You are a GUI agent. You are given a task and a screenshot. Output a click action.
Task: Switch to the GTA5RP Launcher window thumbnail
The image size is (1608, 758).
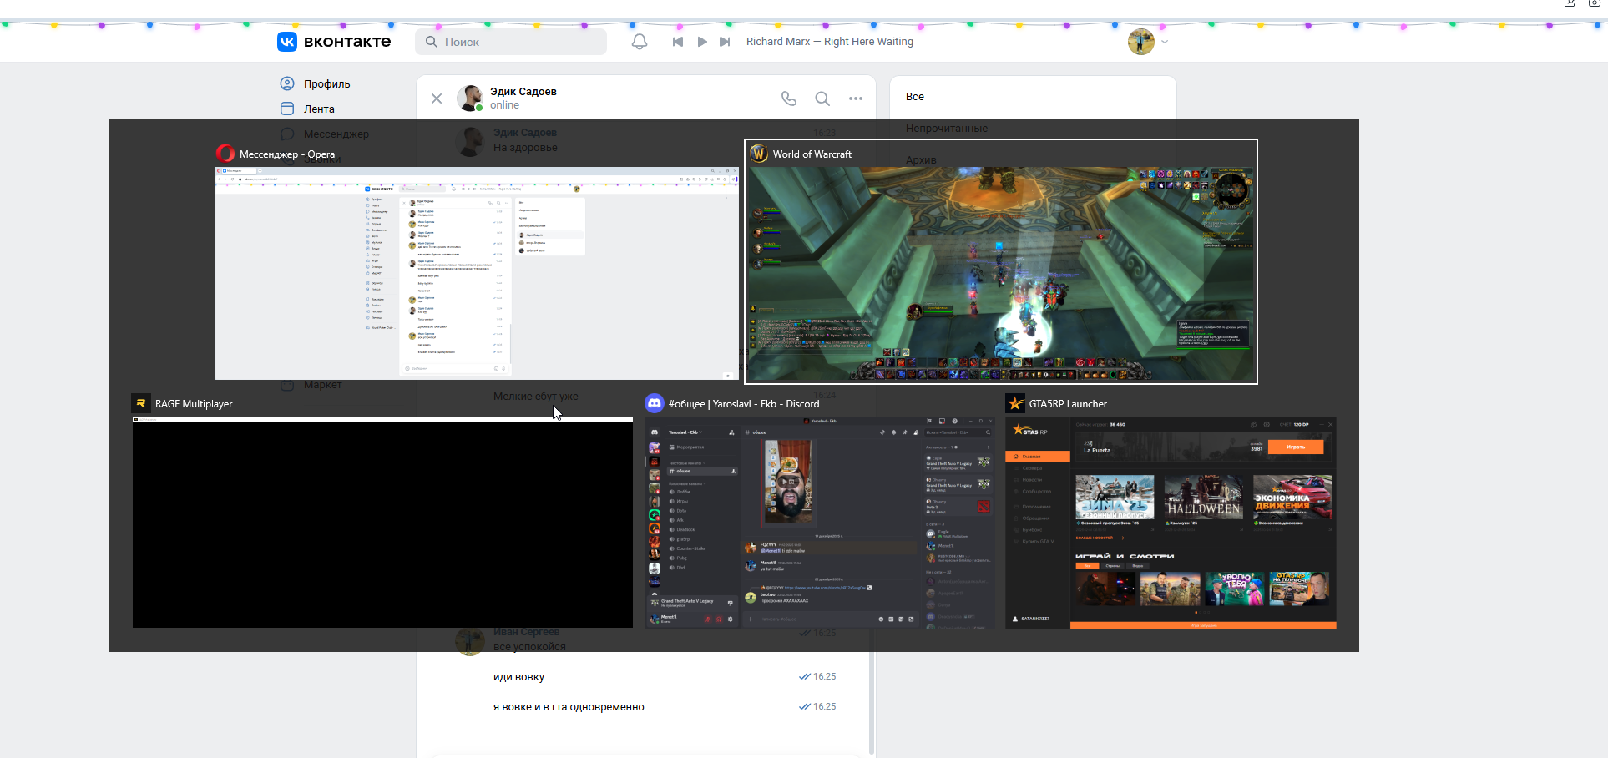(x=1171, y=523)
